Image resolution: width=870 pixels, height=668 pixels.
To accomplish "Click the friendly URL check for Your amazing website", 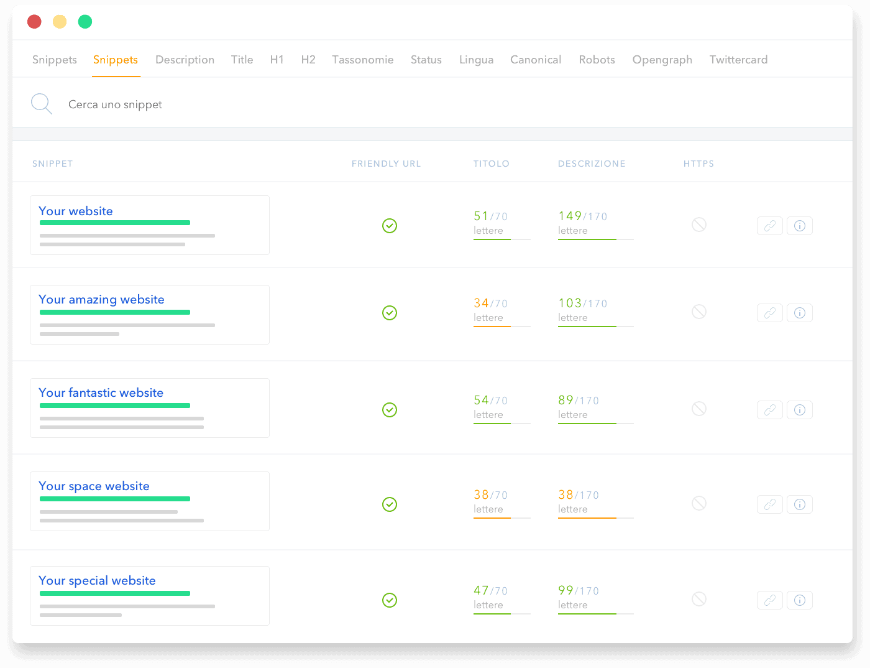I will click(x=390, y=313).
